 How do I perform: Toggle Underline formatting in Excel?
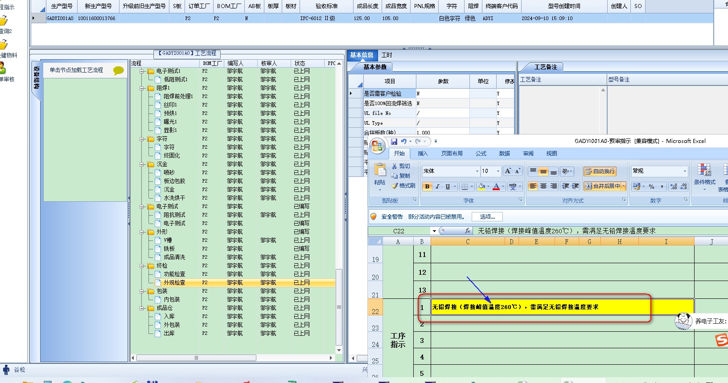click(448, 187)
